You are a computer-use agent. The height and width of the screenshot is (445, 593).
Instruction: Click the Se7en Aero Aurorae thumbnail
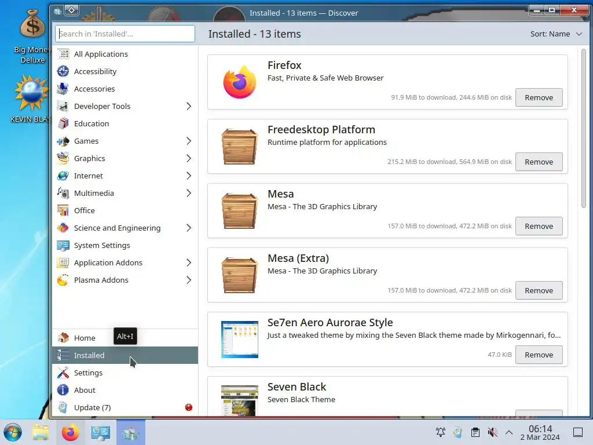coord(239,340)
